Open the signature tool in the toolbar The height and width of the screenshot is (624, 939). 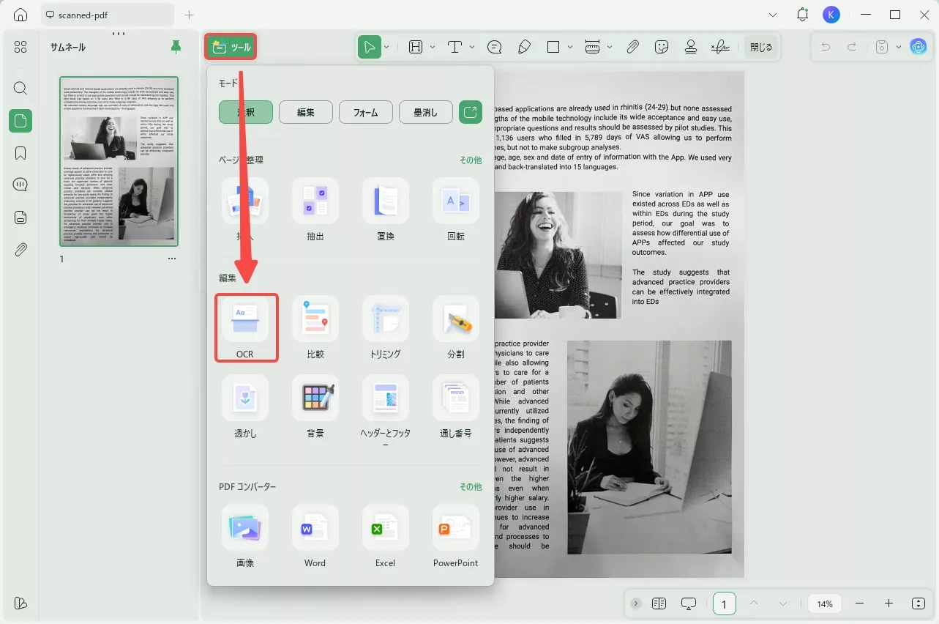pyautogui.click(x=720, y=46)
